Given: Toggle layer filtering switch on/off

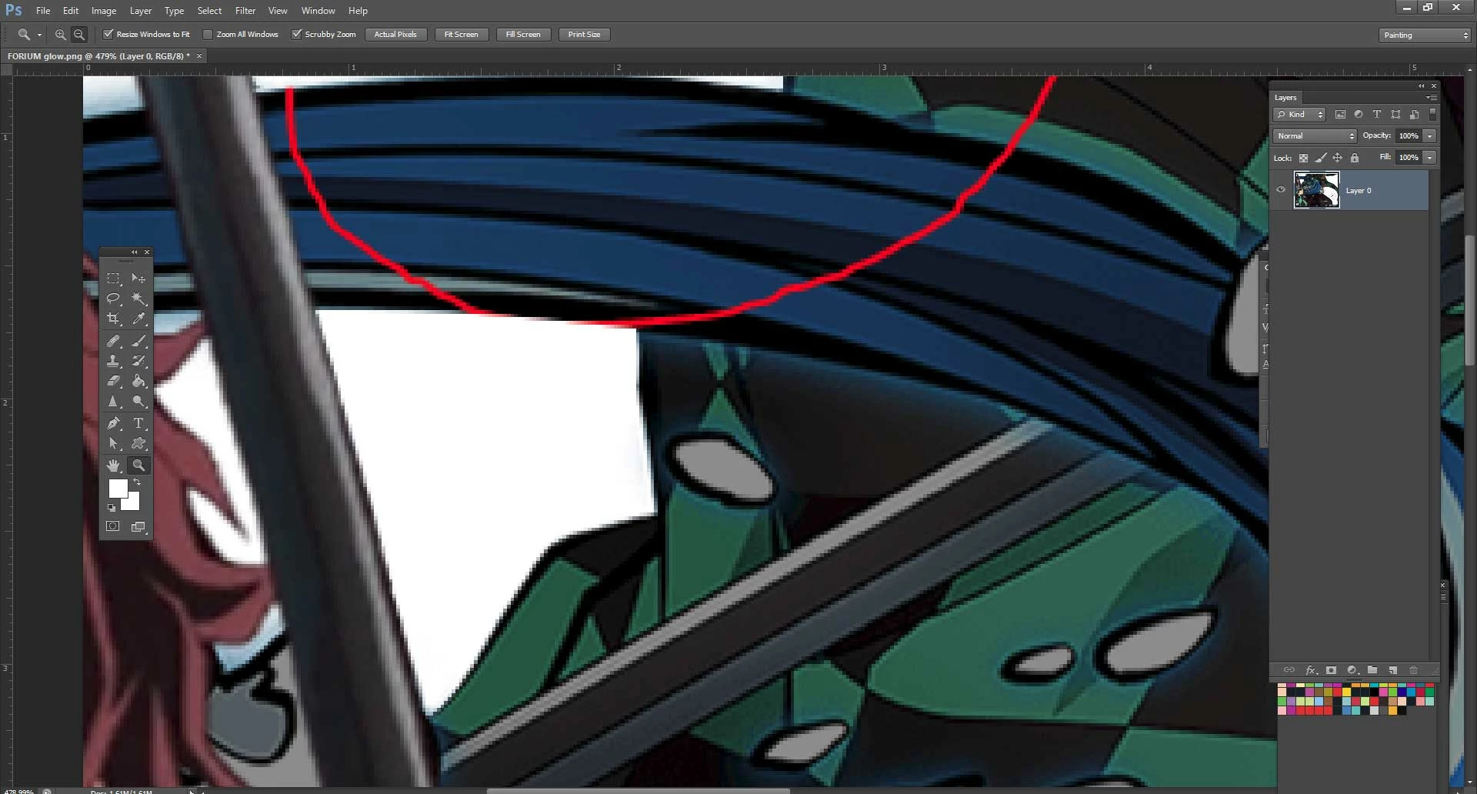Looking at the screenshot, I should coord(1432,114).
